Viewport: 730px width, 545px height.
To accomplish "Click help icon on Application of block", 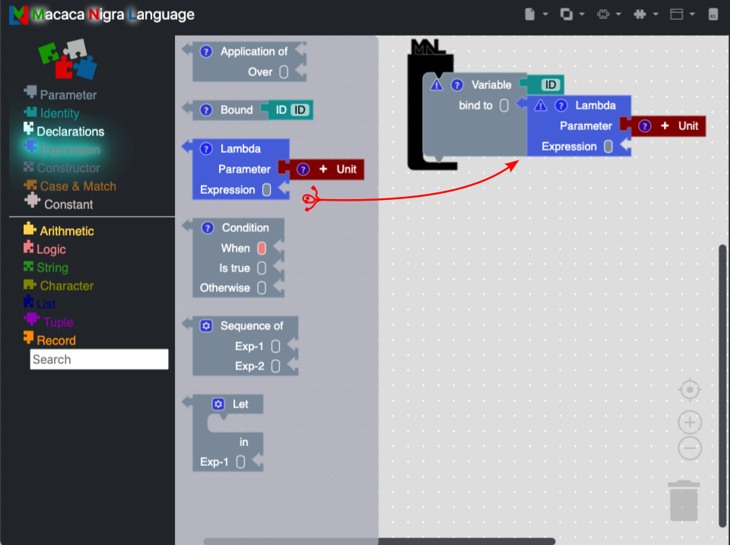I will (205, 52).
